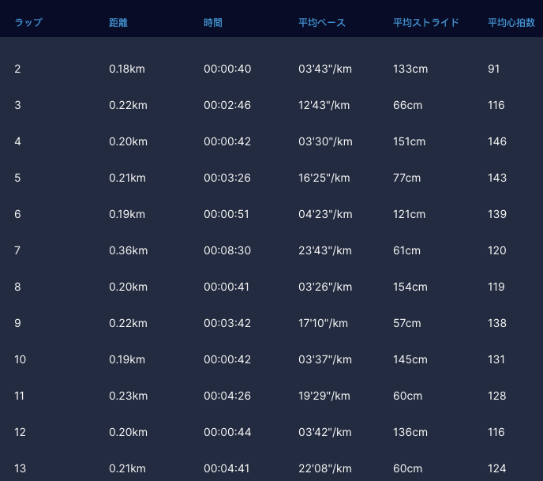Select the 00:02:46 time in lap 3
This screenshot has width=543, height=481.
pos(227,105)
